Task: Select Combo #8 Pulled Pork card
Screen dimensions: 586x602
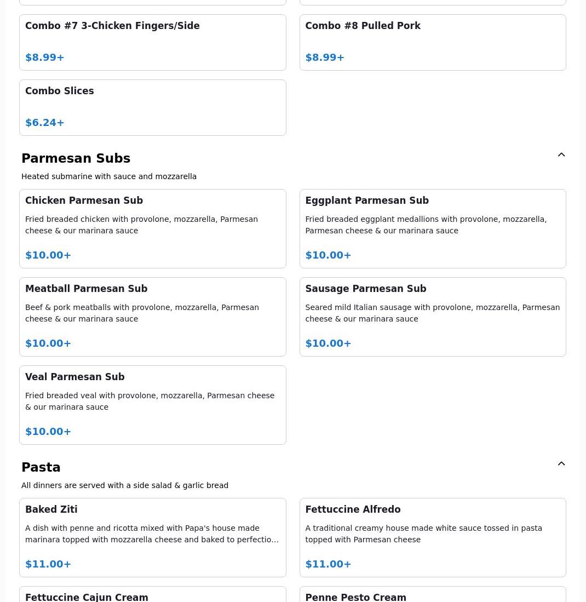Action: click(x=432, y=42)
